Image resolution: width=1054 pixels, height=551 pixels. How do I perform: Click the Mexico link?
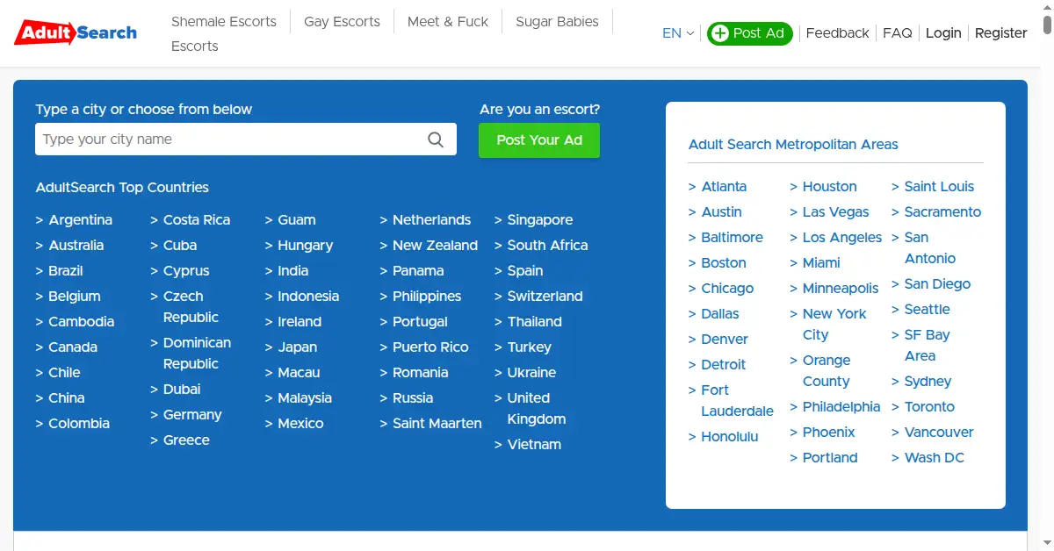(300, 424)
